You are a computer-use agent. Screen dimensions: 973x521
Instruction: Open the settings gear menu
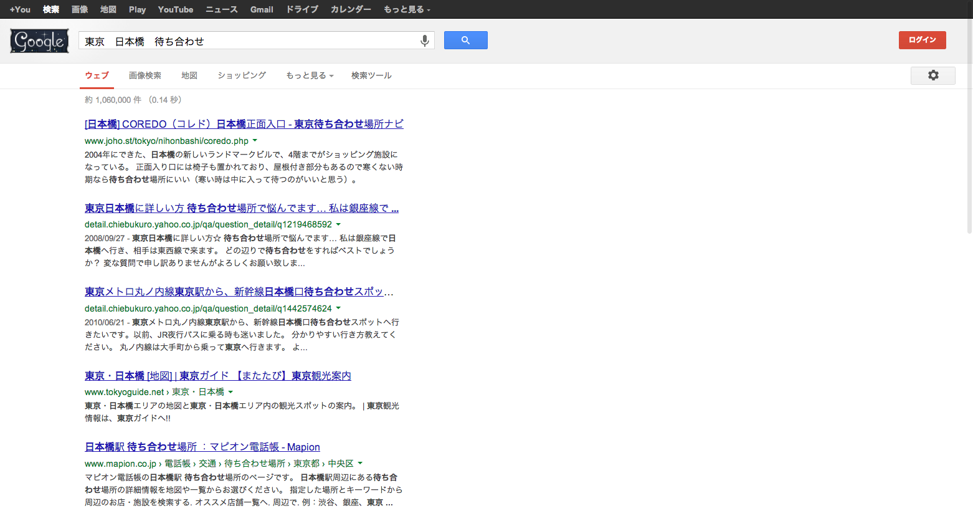tap(933, 75)
